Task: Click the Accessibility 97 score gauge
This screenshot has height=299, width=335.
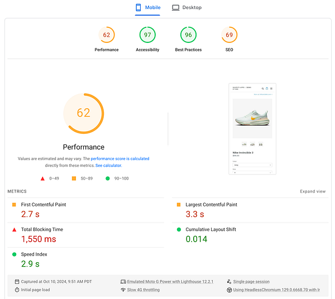Action: [147, 35]
